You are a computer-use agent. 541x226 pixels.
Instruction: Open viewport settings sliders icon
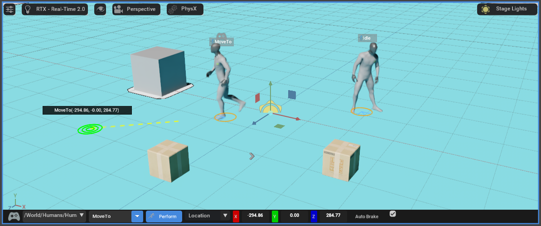pyautogui.click(x=10, y=10)
